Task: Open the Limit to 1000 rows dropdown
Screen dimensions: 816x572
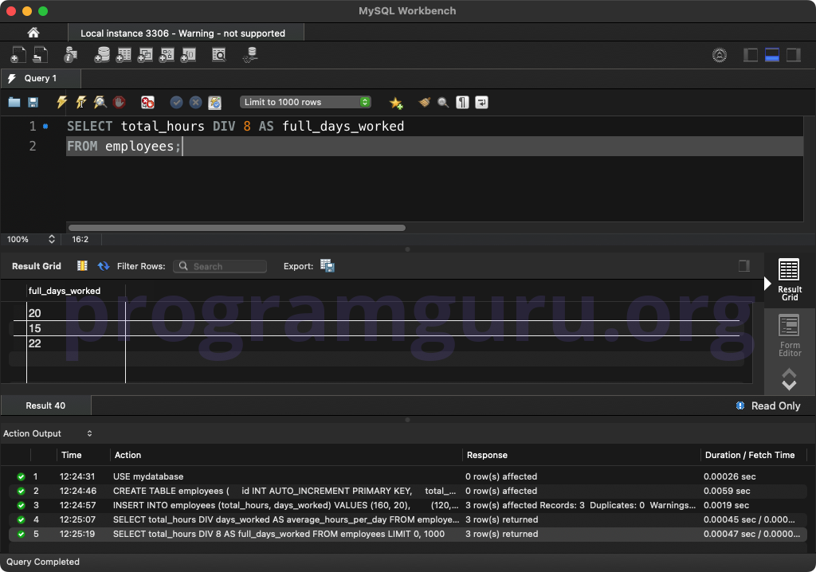Action: [306, 102]
